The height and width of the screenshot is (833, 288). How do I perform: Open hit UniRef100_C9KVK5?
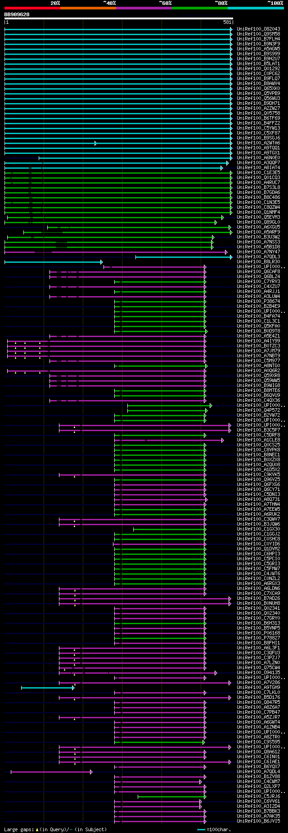point(258,474)
